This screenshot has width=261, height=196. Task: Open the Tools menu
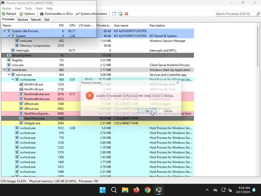click(x=28, y=8)
